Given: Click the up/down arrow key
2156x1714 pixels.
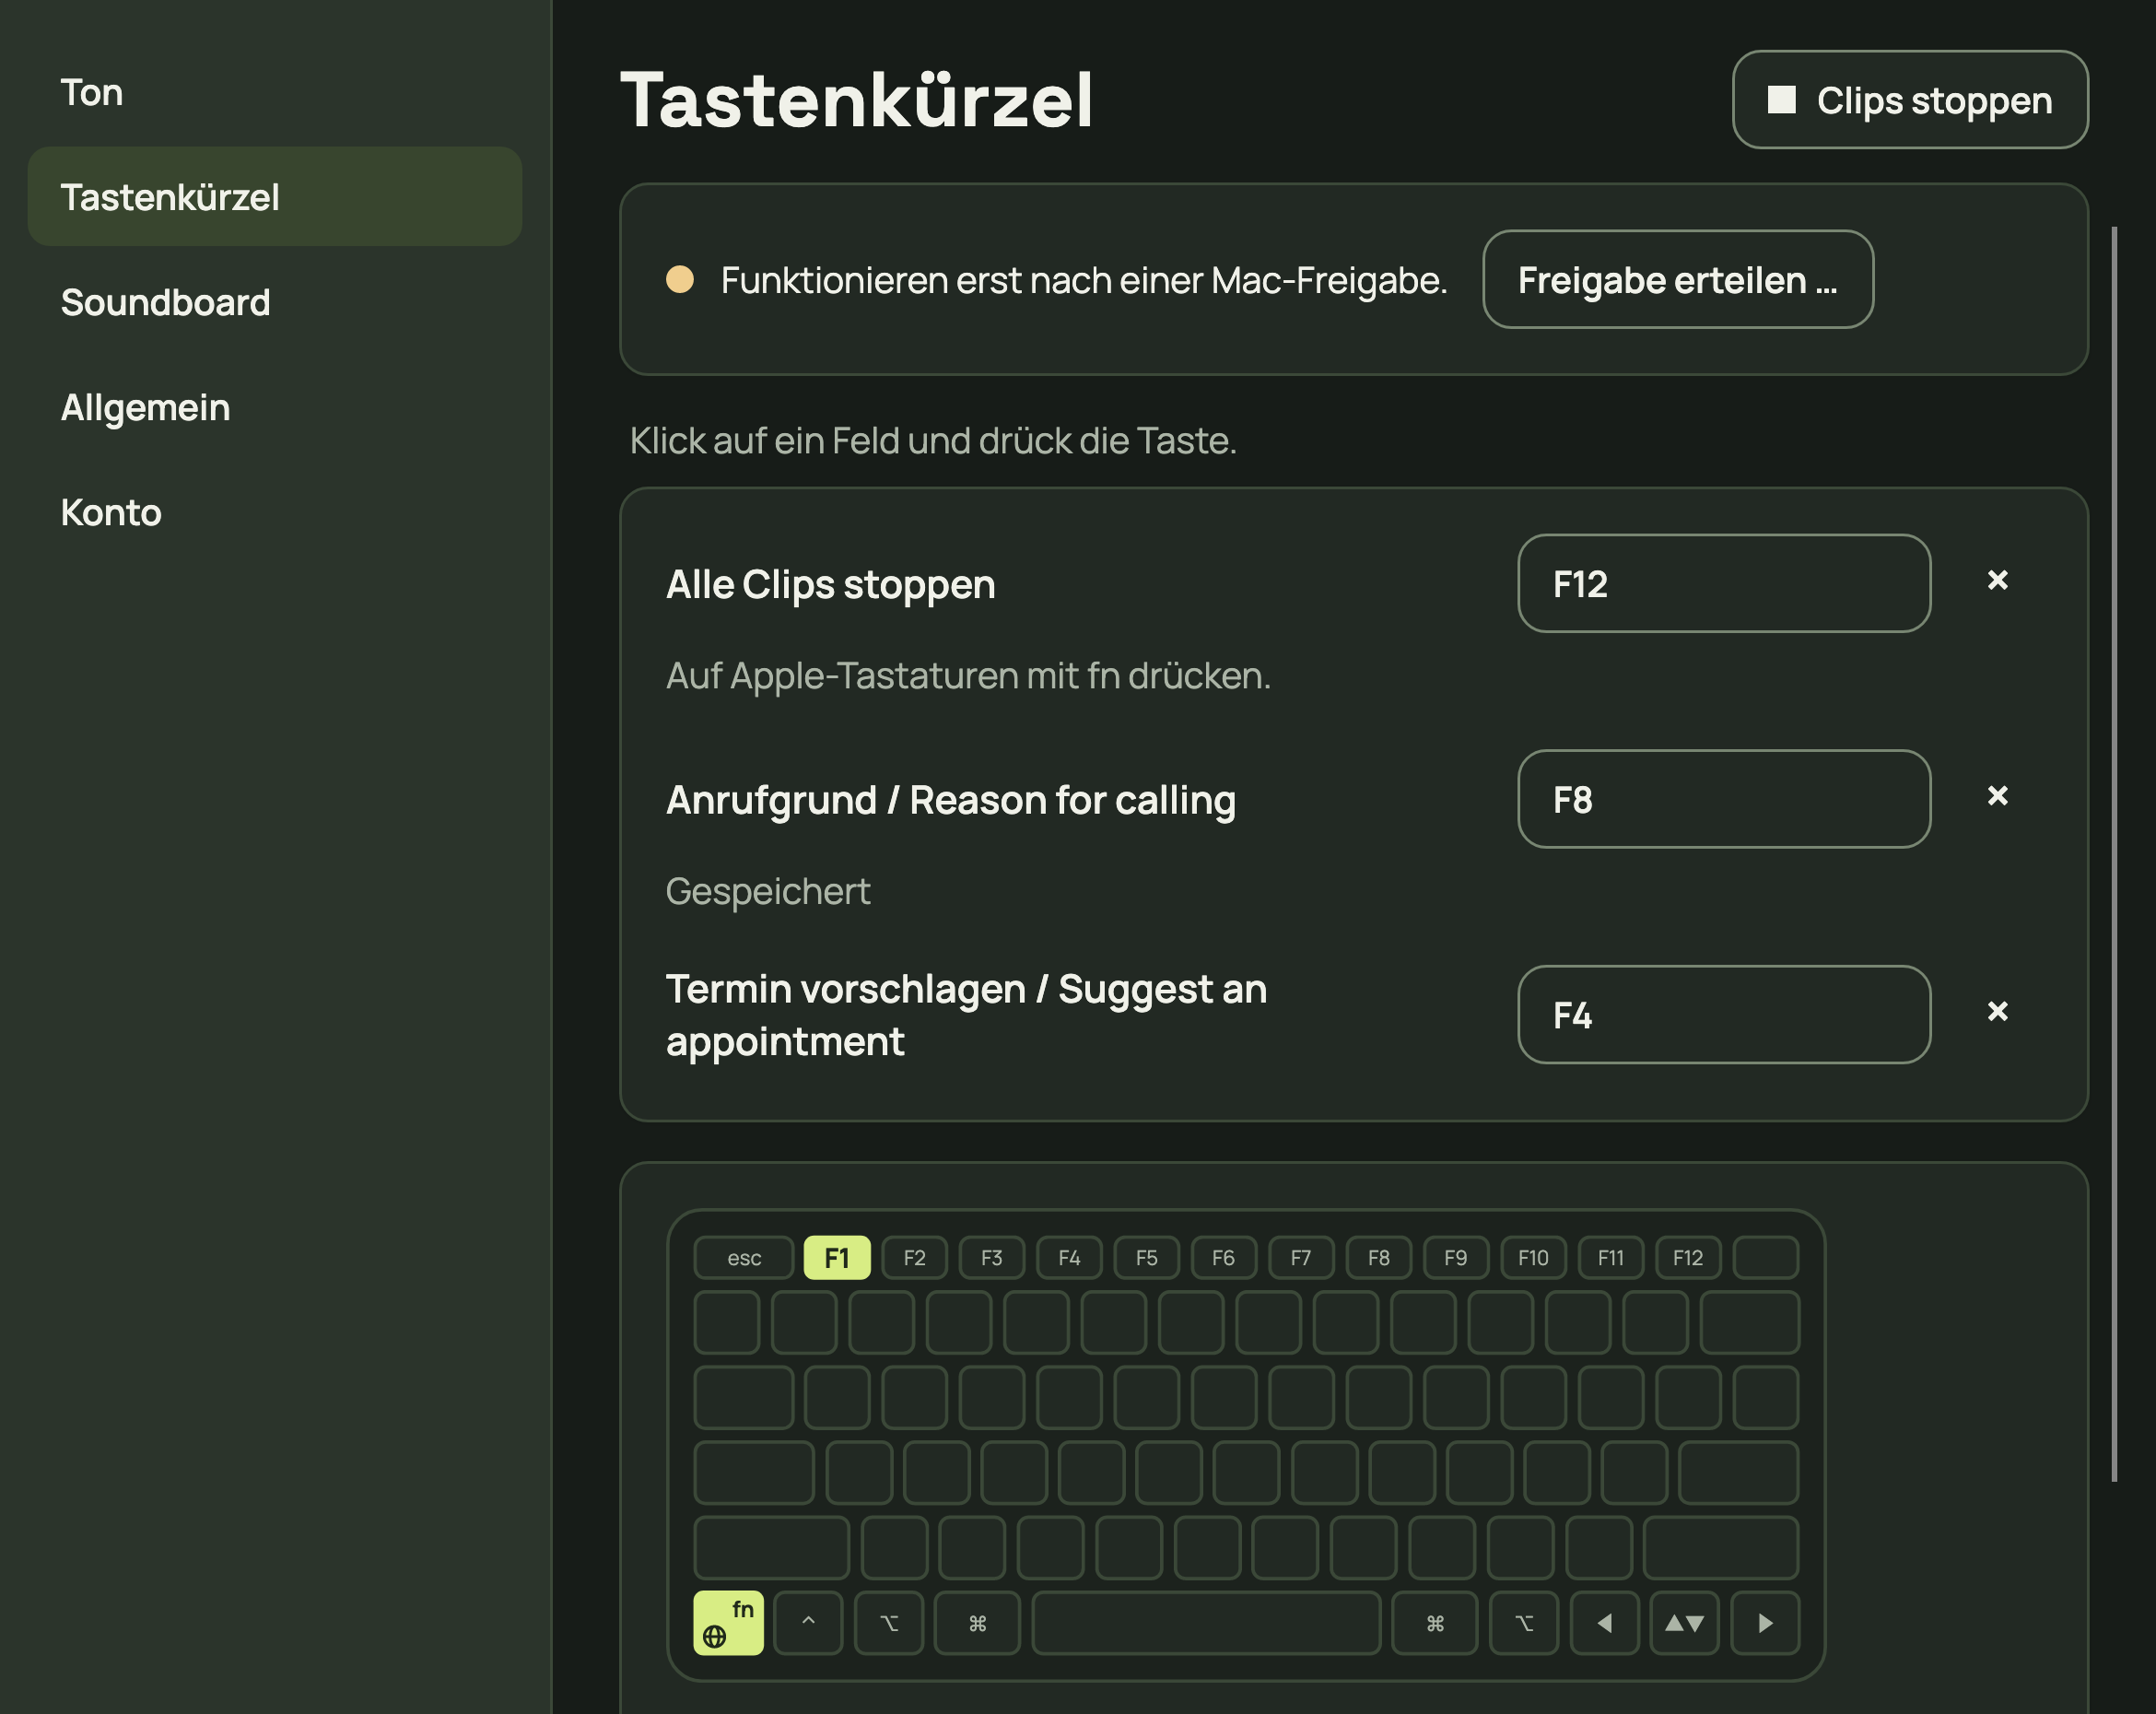Looking at the screenshot, I should point(1685,1623).
